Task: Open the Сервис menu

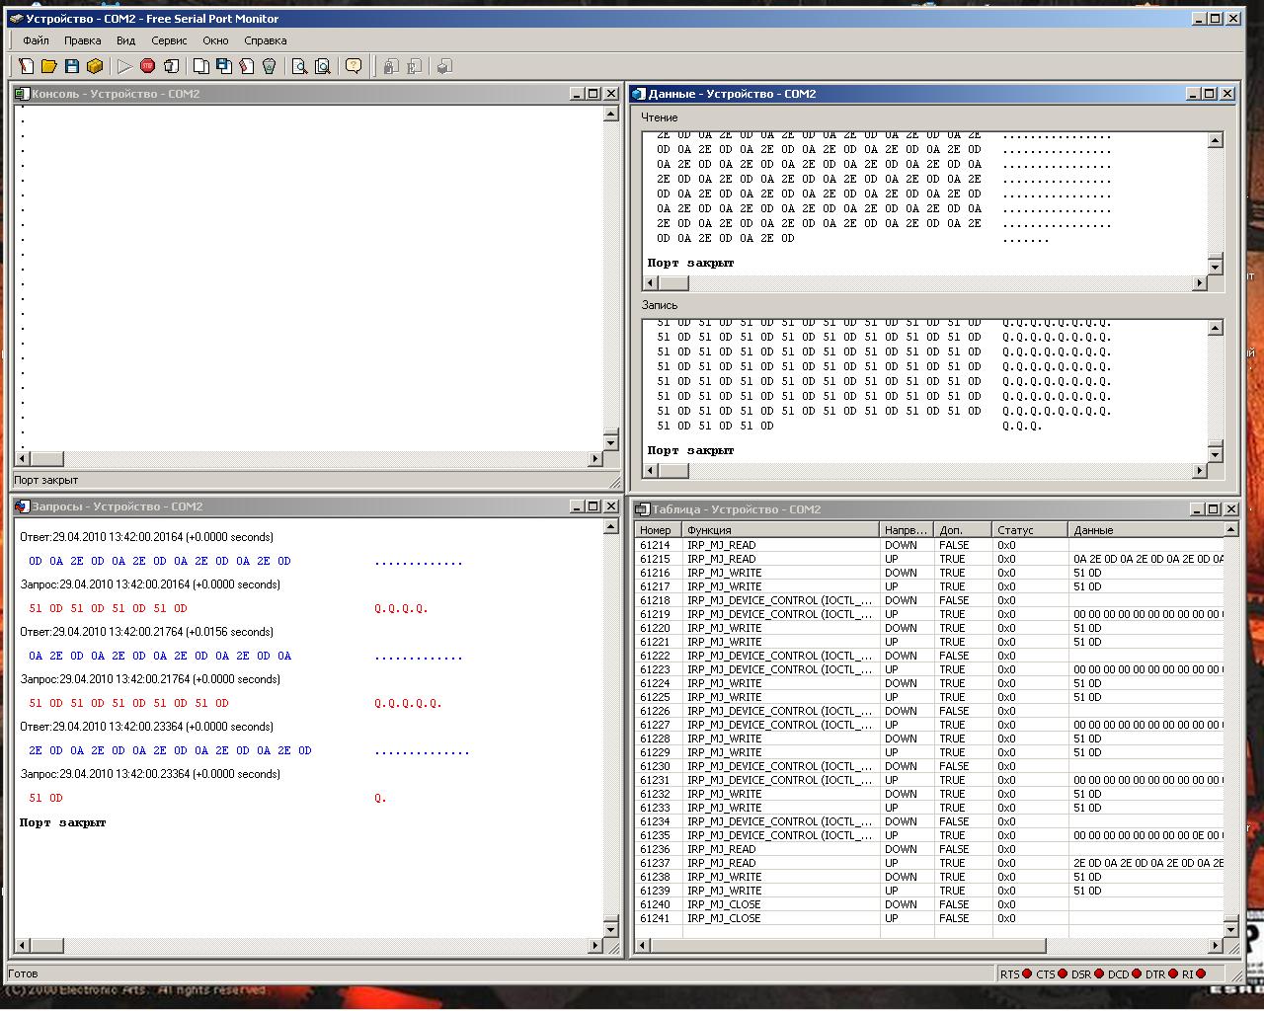Action: point(169,40)
